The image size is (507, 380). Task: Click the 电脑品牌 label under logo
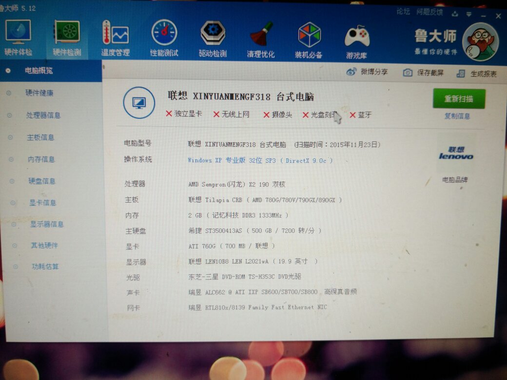point(455,180)
